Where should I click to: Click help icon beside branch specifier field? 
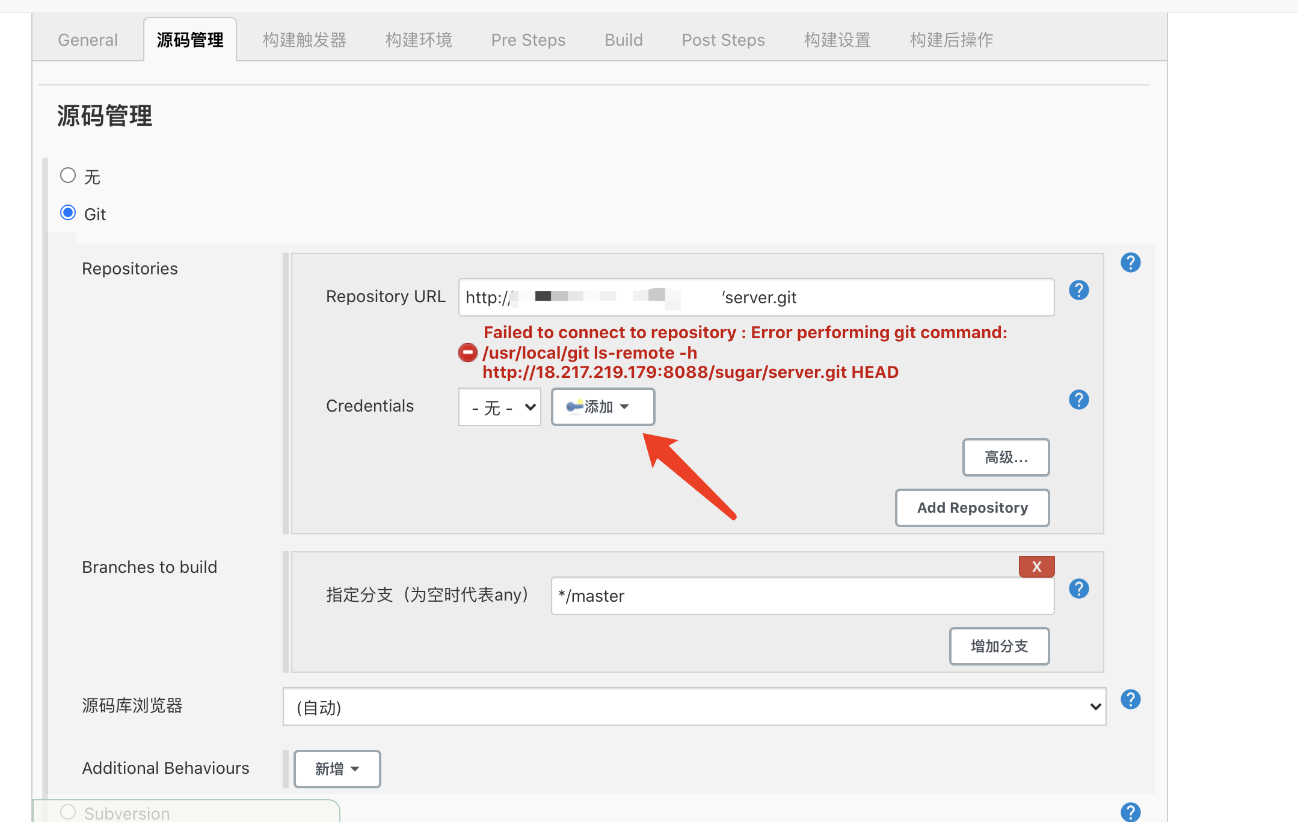coord(1078,589)
